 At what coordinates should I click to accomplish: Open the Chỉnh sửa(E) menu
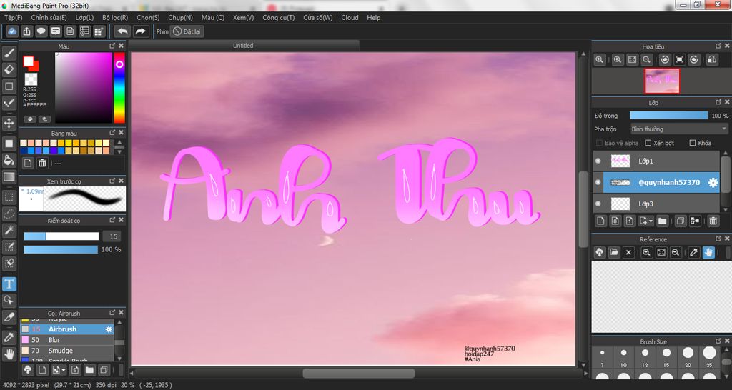(49, 17)
